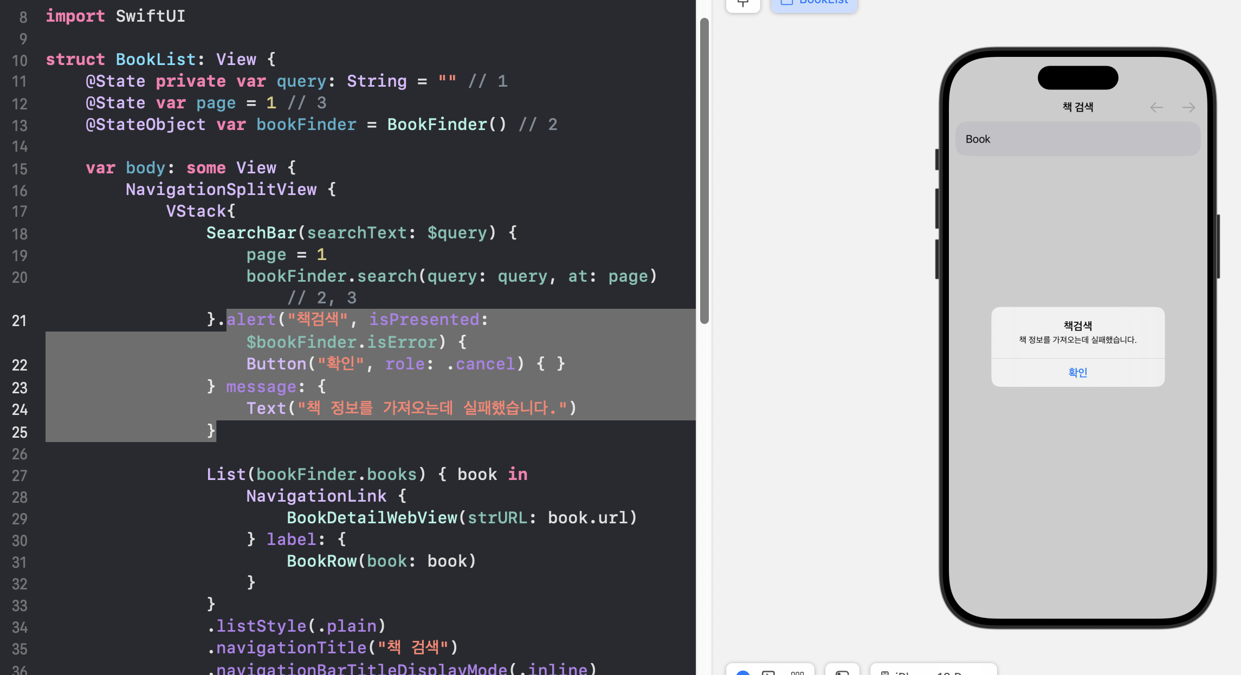Tap the forward arrow in the simulator

click(x=1188, y=108)
